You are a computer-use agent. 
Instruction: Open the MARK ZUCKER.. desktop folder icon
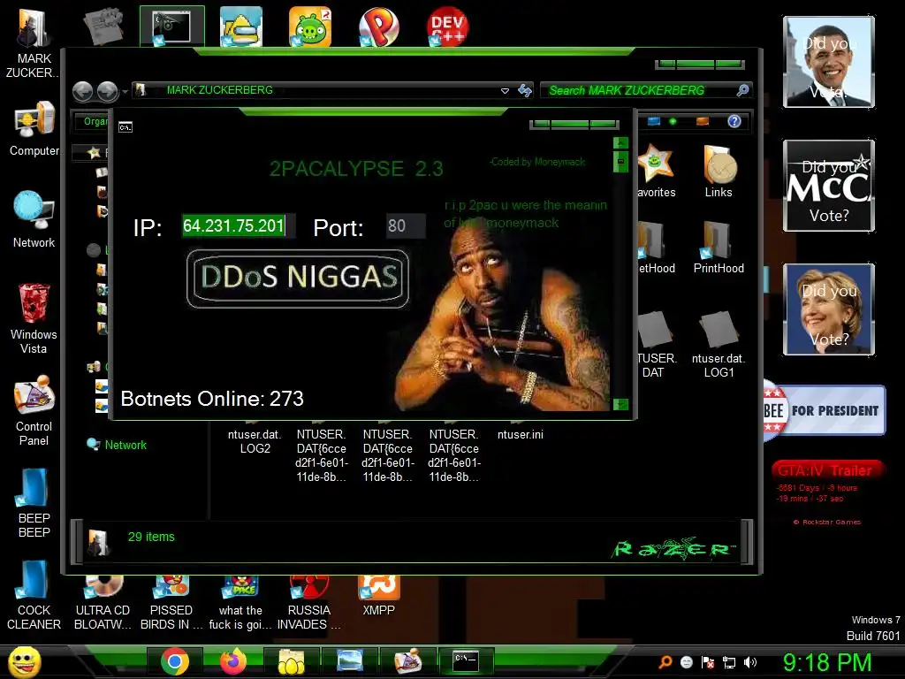coord(34,41)
